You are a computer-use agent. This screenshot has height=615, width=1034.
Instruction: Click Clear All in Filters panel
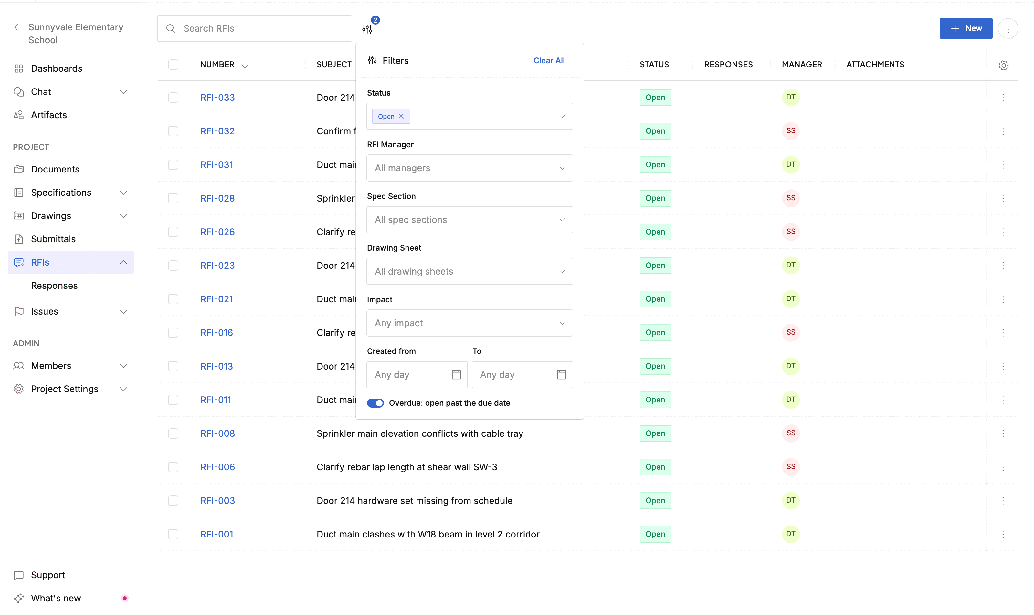click(x=549, y=60)
